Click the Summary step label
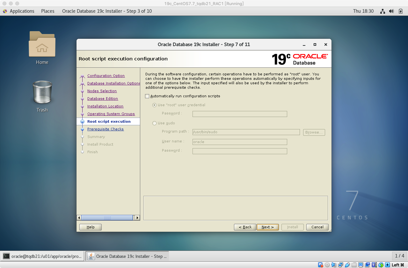 tap(96, 137)
